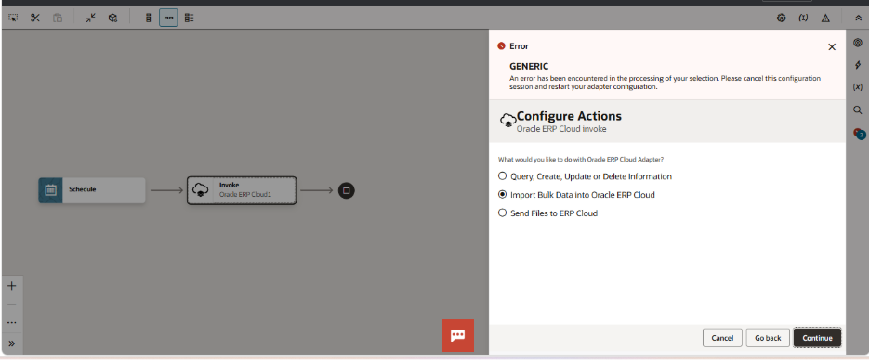Image resolution: width=870 pixels, height=362 pixels.
Task: Collapse the toolbar using double chevron up
Action: tap(858, 18)
